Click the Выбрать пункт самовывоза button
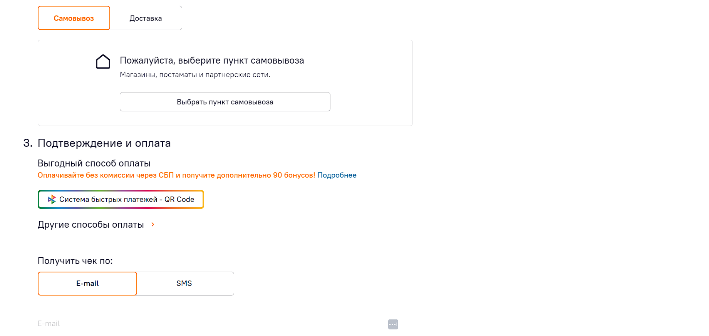The image size is (709, 336). click(225, 102)
